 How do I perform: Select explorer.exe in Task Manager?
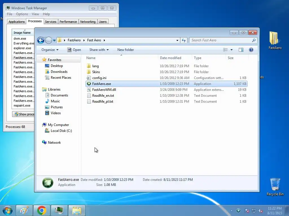[x=22, y=48]
